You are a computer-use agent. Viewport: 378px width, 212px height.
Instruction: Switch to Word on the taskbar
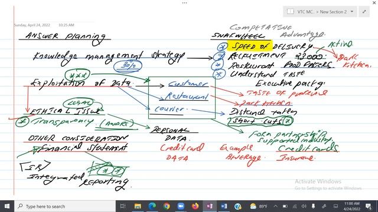click(224, 206)
